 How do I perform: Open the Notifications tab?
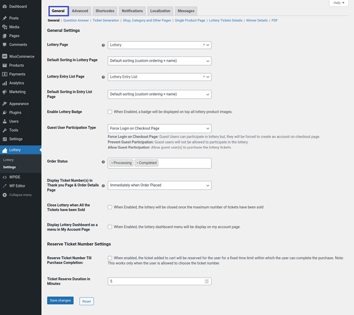click(132, 11)
